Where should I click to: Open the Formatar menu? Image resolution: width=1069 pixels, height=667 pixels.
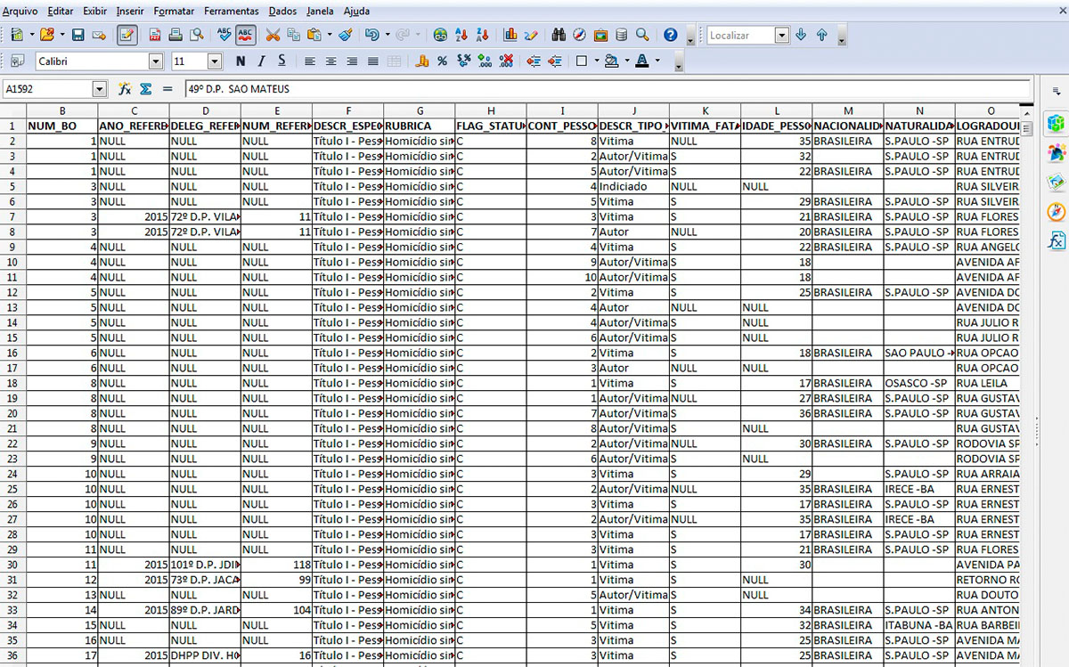(x=174, y=12)
